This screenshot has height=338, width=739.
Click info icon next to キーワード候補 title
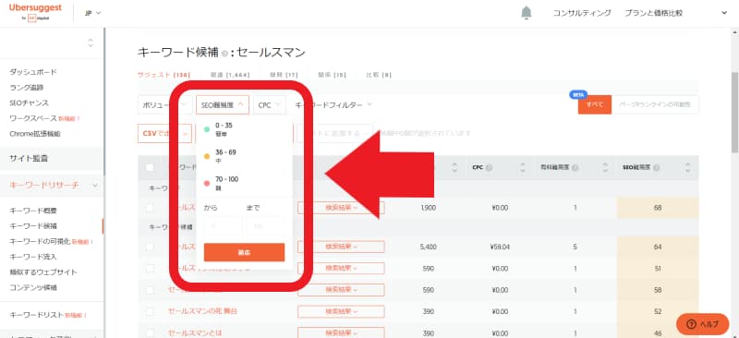tap(224, 54)
